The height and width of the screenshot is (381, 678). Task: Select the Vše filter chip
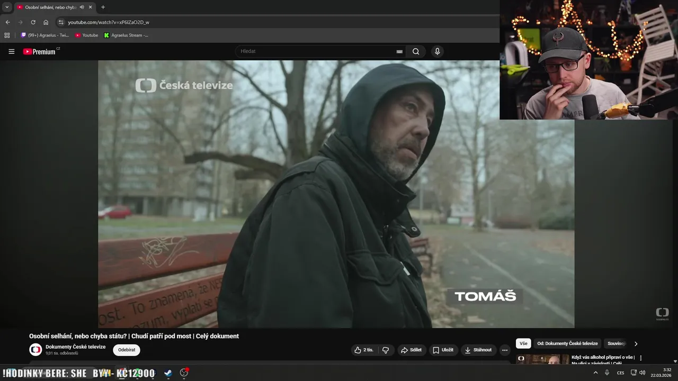[523, 343]
